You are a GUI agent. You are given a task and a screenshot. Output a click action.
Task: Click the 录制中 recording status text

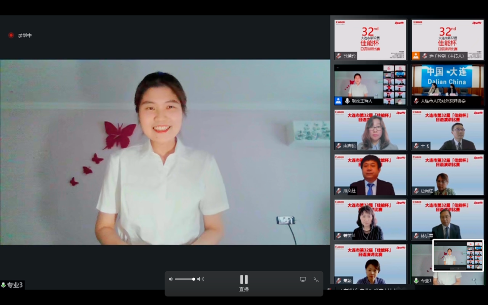coord(25,35)
